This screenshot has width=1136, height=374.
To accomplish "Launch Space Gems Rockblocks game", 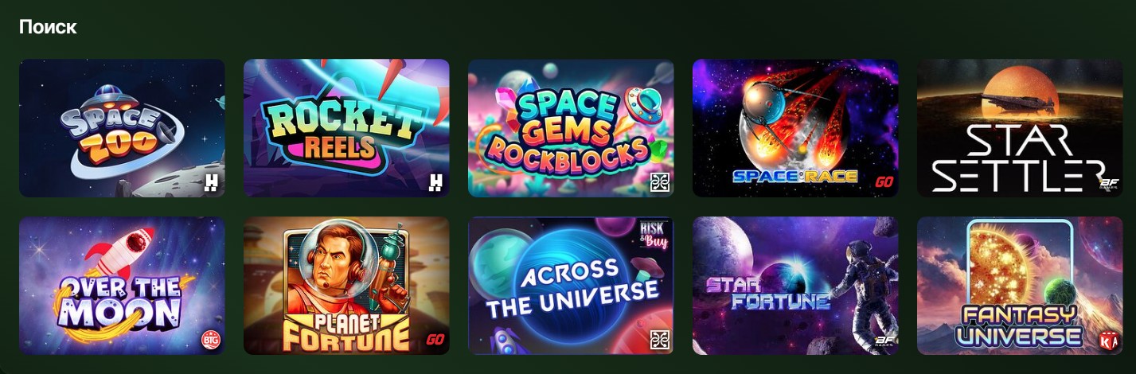I will [571, 128].
